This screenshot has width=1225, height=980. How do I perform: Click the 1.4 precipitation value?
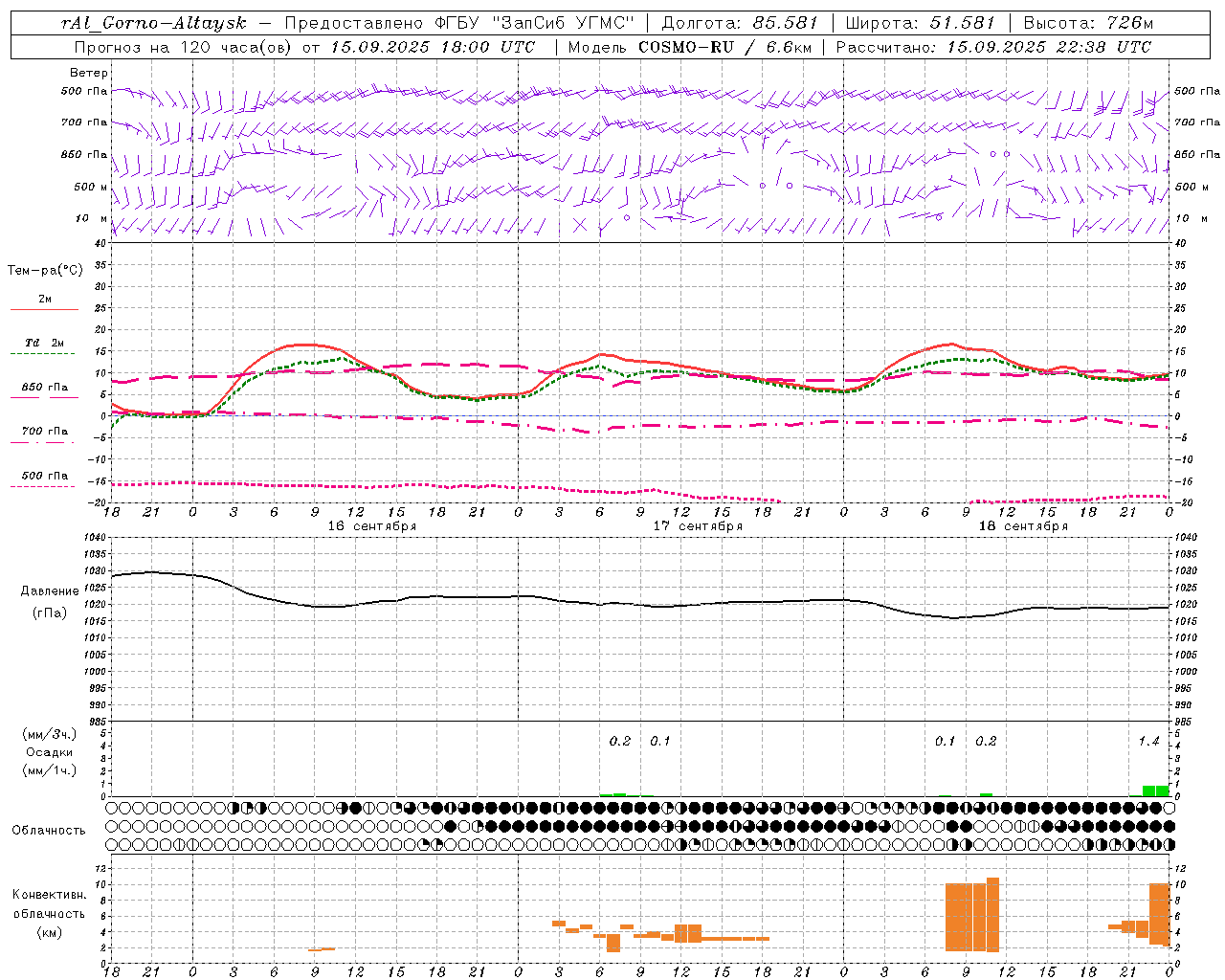point(1148,741)
